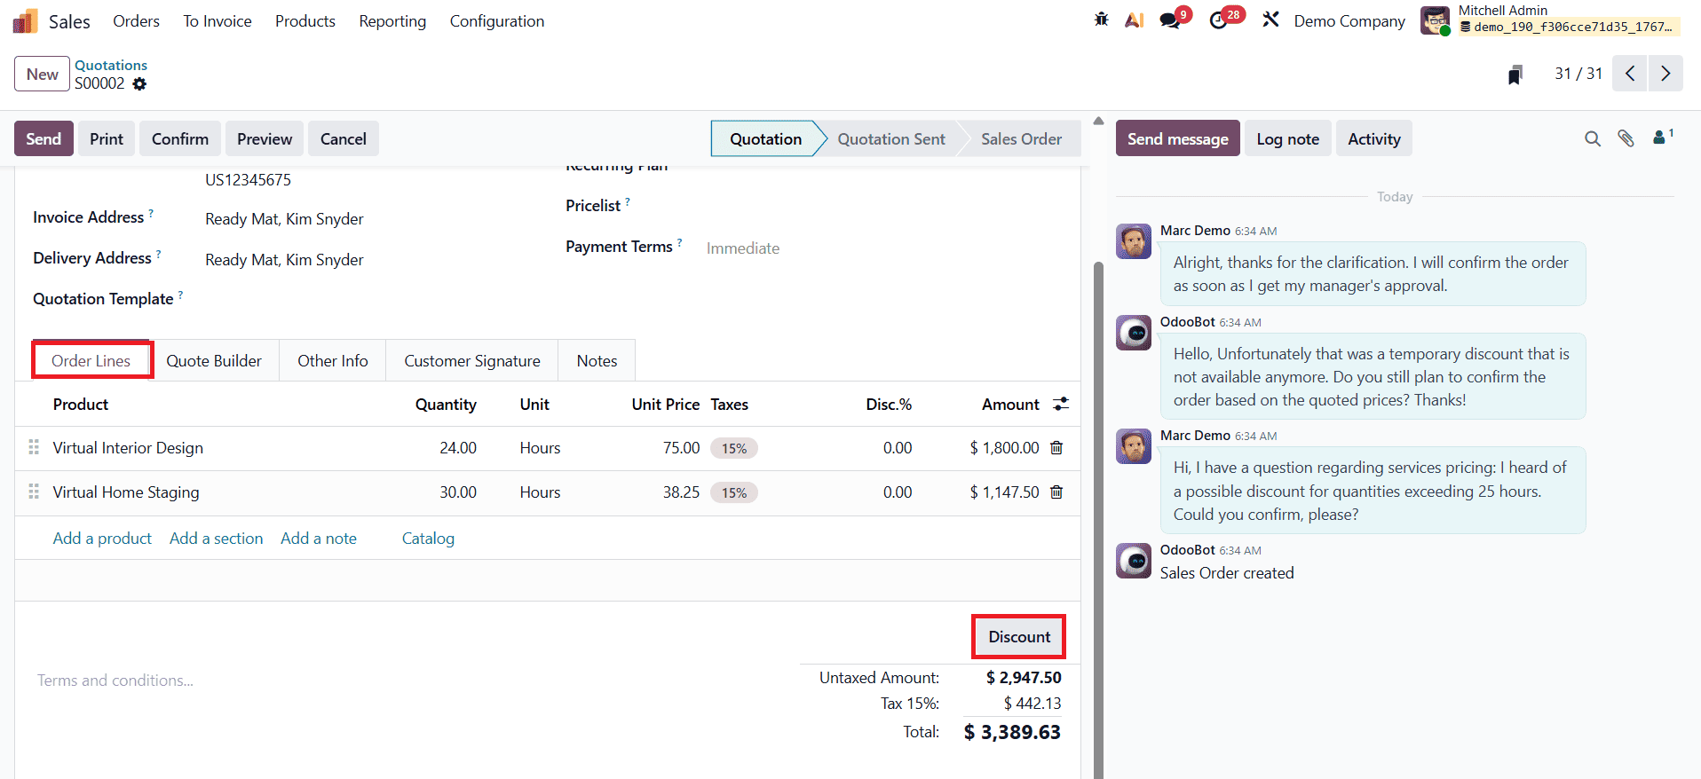Click the tools wrench icon
Screen dimensions: 1701x779
point(1270,20)
